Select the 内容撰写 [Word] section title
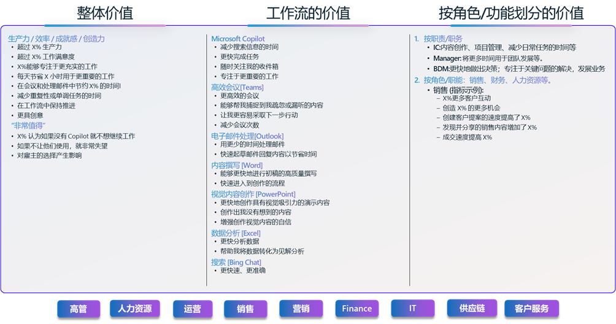This screenshot has height=324, width=616. [236, 165]
